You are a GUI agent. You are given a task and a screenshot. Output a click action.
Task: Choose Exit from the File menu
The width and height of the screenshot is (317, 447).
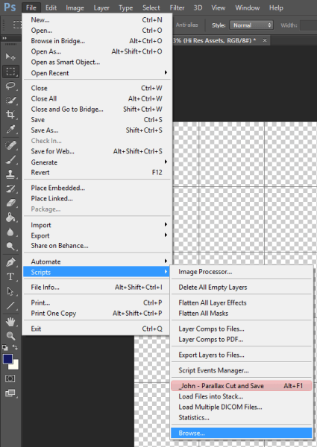(x=97, y=329)
